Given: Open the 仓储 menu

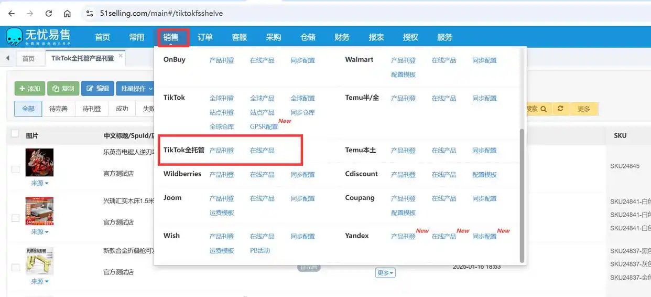Looking at the screenshot, I should [308, 37].
